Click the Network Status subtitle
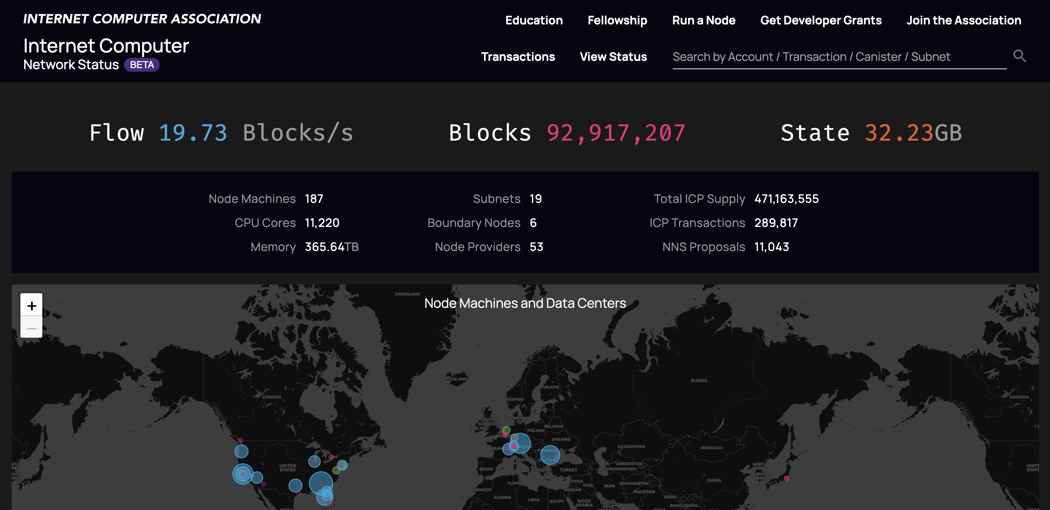1050x510 pixels. pos(71,64)
